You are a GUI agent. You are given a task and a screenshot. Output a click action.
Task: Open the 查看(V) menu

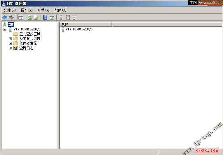click(43, 10)
